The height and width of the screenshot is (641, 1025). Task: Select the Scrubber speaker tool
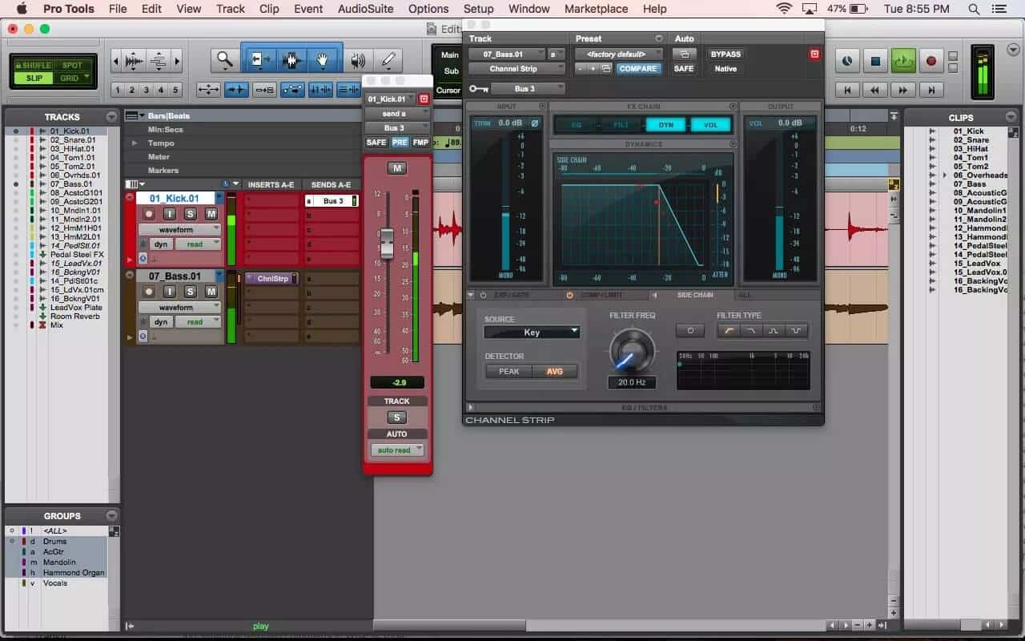[358, 60]
